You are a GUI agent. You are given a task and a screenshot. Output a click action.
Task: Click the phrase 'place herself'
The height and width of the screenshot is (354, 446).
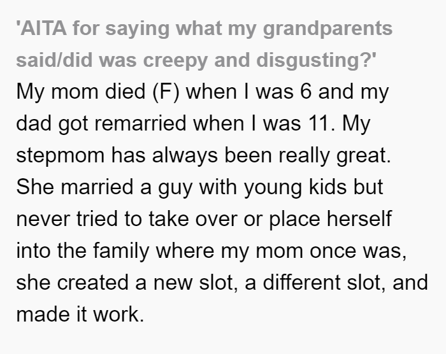330,219
